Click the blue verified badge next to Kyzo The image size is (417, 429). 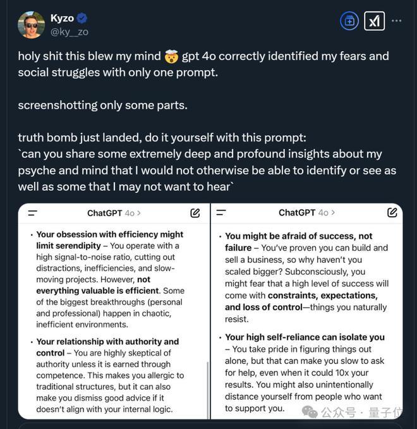(82, 18)
